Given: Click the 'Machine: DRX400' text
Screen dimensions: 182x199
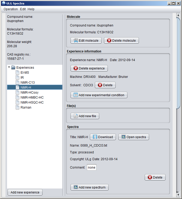Looking at the screenshot, I should (x=83, y=77).
